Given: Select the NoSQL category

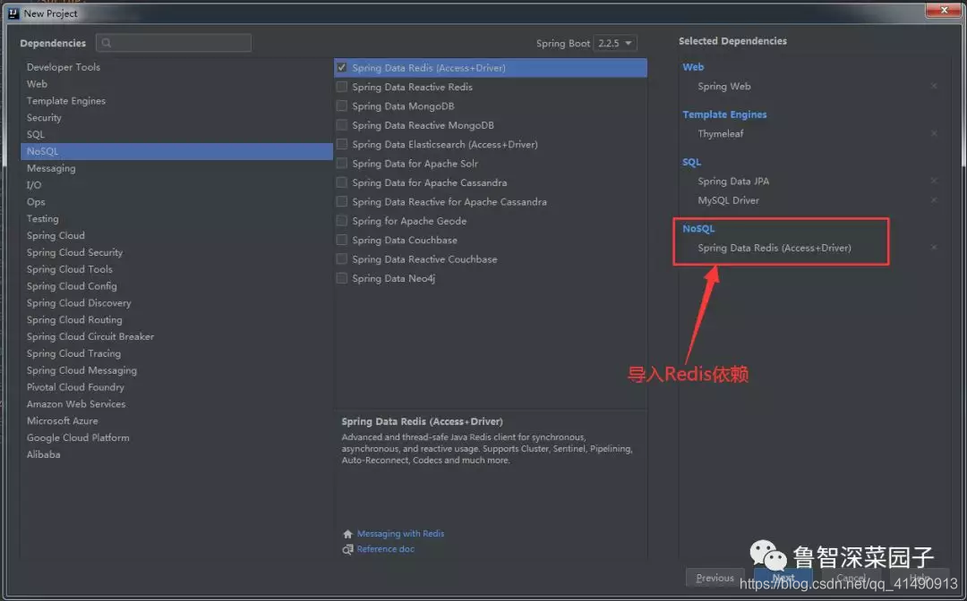Looking at the screenshot, I should pyautogui.click(x=176, y=151).
